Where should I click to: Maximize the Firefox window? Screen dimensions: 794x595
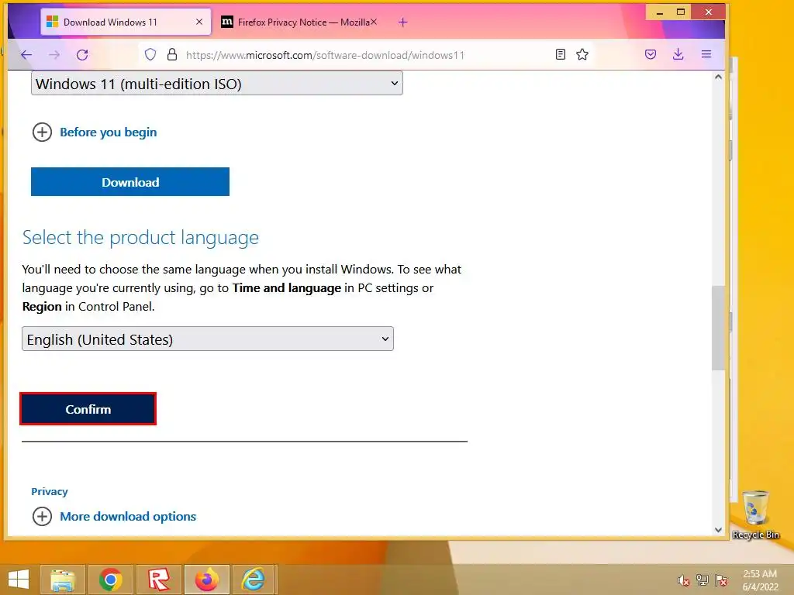point(681,12)
